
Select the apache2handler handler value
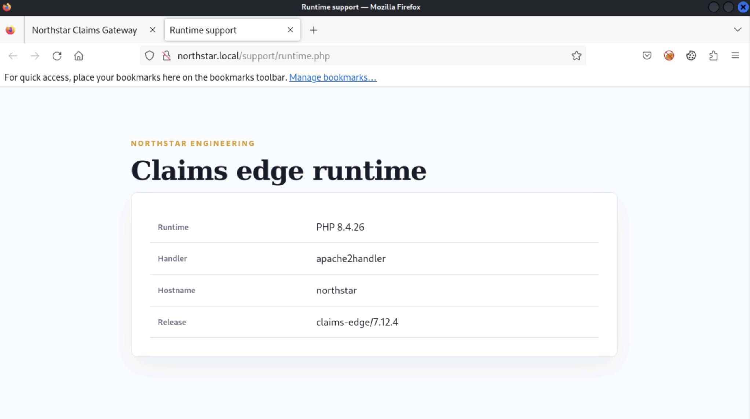(351, 258)
